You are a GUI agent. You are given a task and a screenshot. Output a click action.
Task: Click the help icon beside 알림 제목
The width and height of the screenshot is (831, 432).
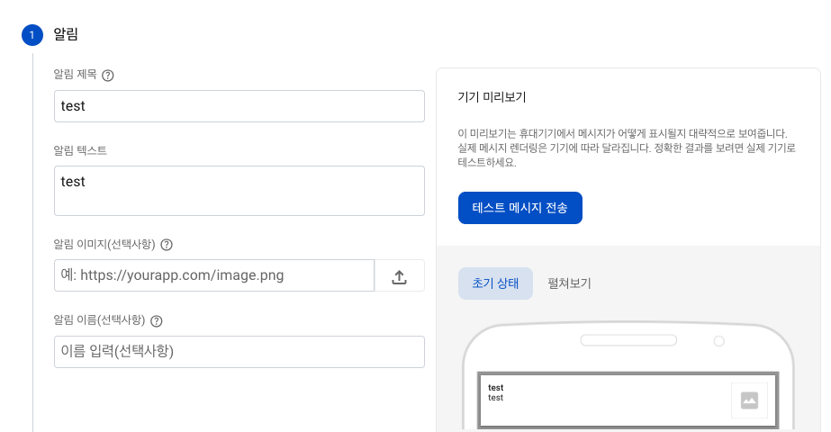tap(107, 76)
